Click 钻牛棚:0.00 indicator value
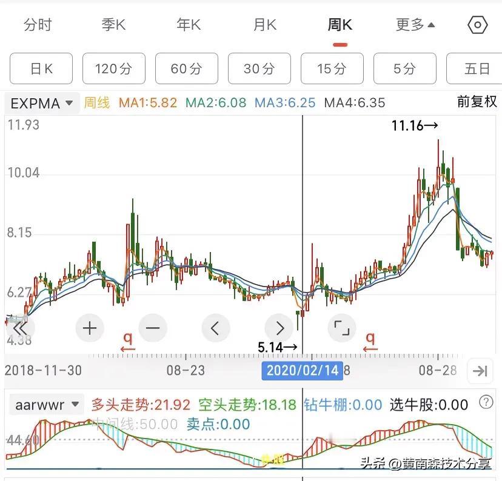This screenshot has width=502, height=481. click(x=343, y=405)
